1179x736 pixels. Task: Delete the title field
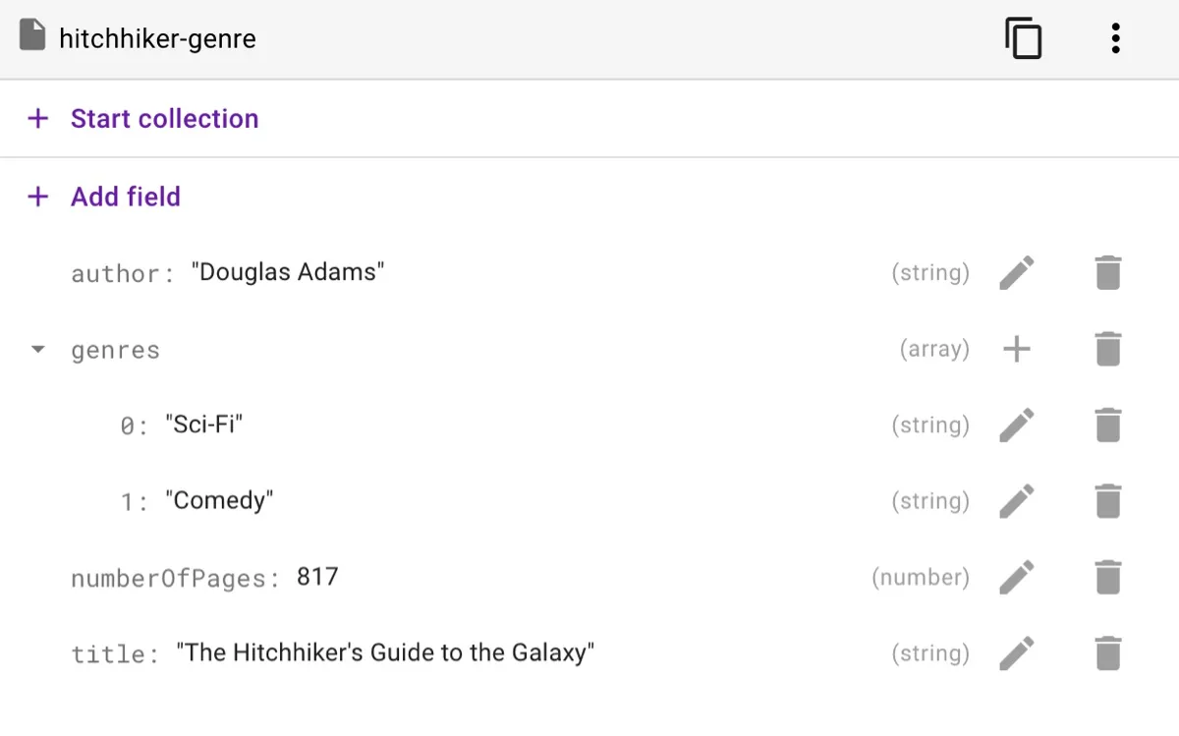[x=1107, y=653]
